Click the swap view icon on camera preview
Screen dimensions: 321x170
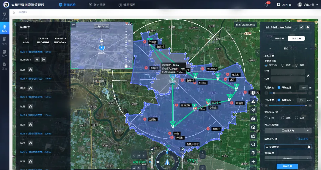click(74, 25)
